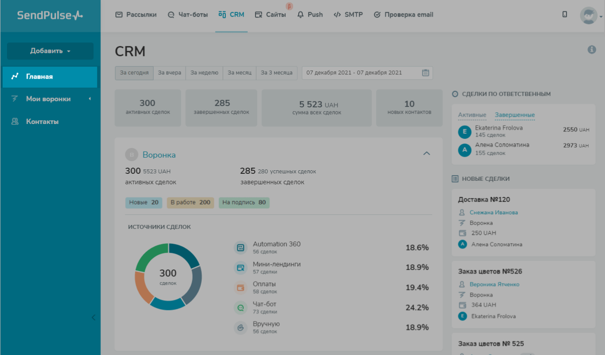This screenshot has height=355, width=605.
Task: Select the За сегодня period filter
Action: coord(134,73)
